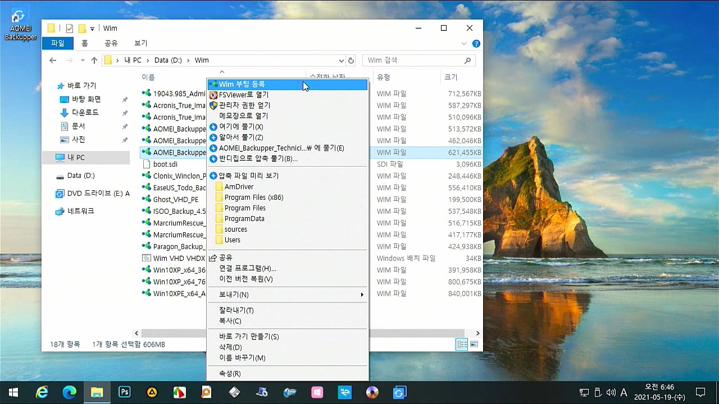719x404 pixels.
Task: Open the notification center icon
Action: 700,393
